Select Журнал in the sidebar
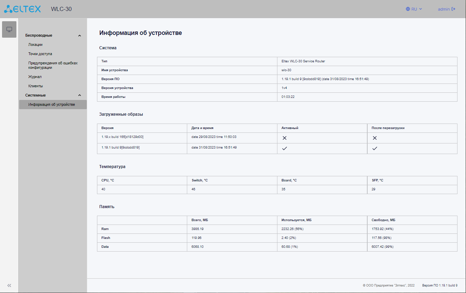The width and height of the screenshot is (466, 293). pos(35,77)
